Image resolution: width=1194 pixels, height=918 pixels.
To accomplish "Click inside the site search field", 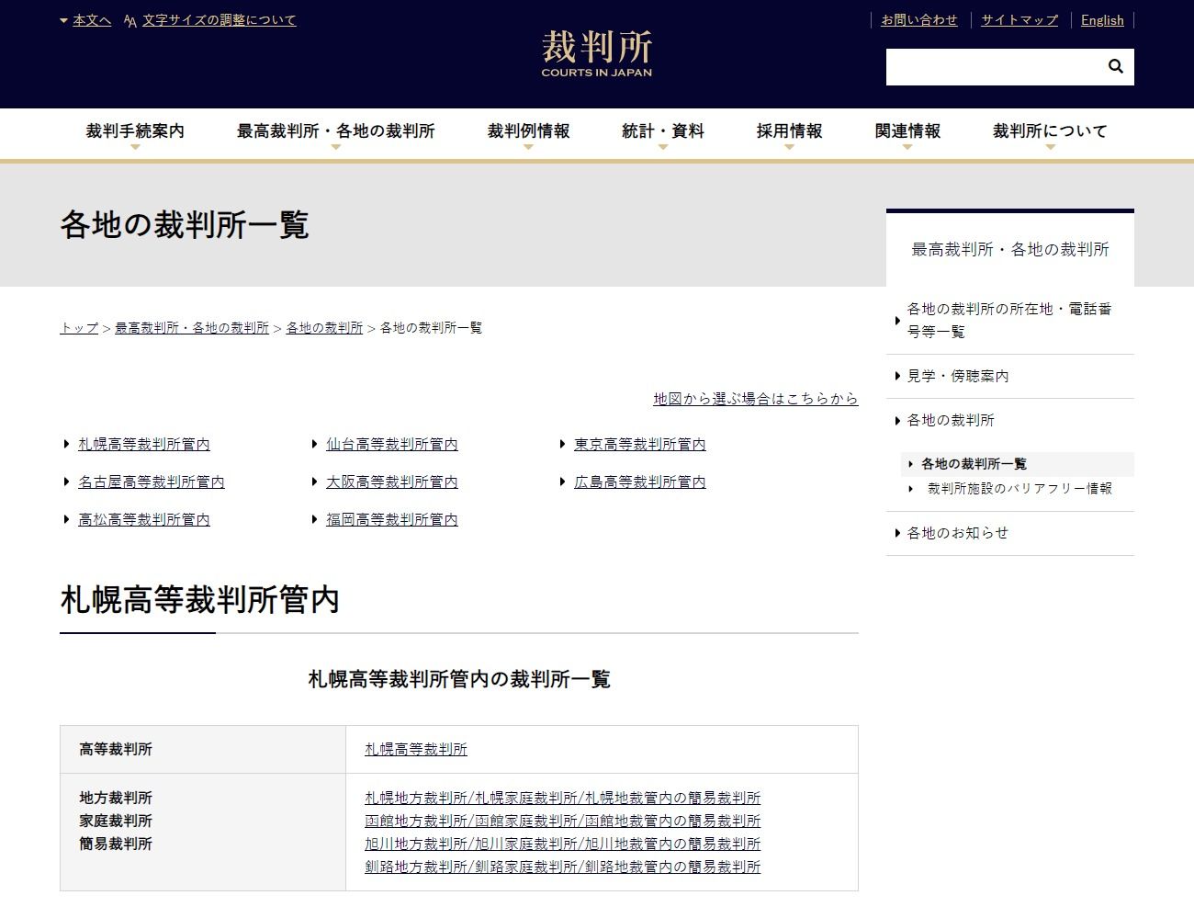I will coord(992,67).
